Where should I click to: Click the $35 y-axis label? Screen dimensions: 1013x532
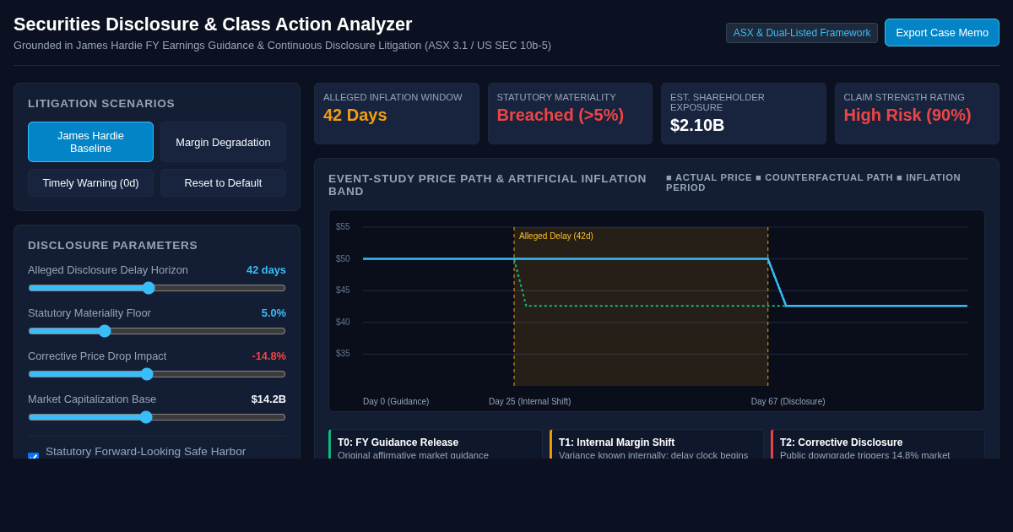[343, 354]
